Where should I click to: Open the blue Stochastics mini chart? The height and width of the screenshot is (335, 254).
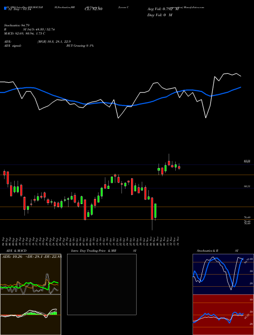pos(223,274)
